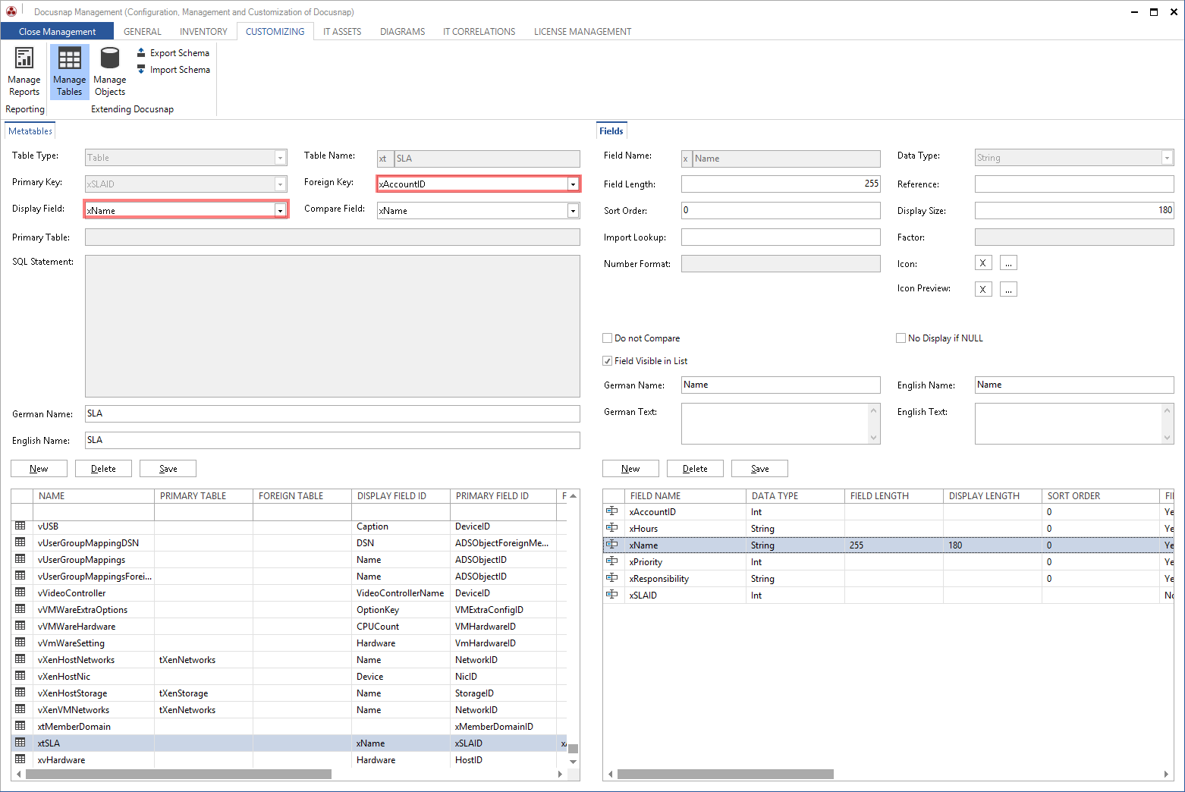Click table icon for vVideoController row

coord(20,592)
